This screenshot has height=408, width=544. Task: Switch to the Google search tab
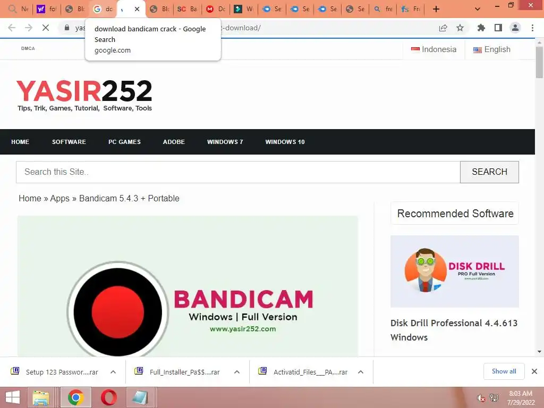point(103,9)
